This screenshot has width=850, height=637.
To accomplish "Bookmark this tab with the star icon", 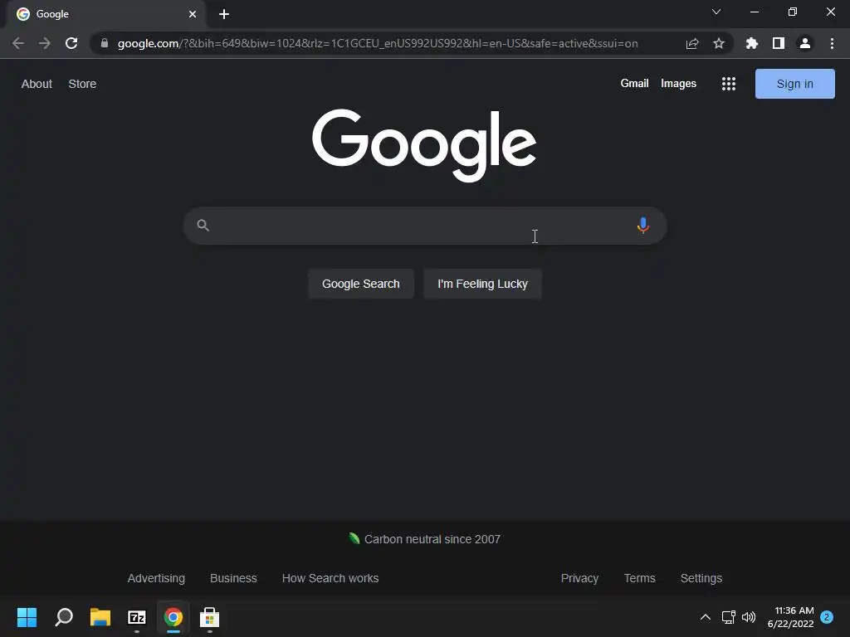I will (719, 43).
